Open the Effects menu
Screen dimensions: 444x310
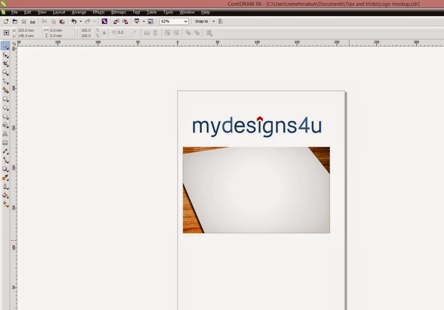(x=99, y=12)
